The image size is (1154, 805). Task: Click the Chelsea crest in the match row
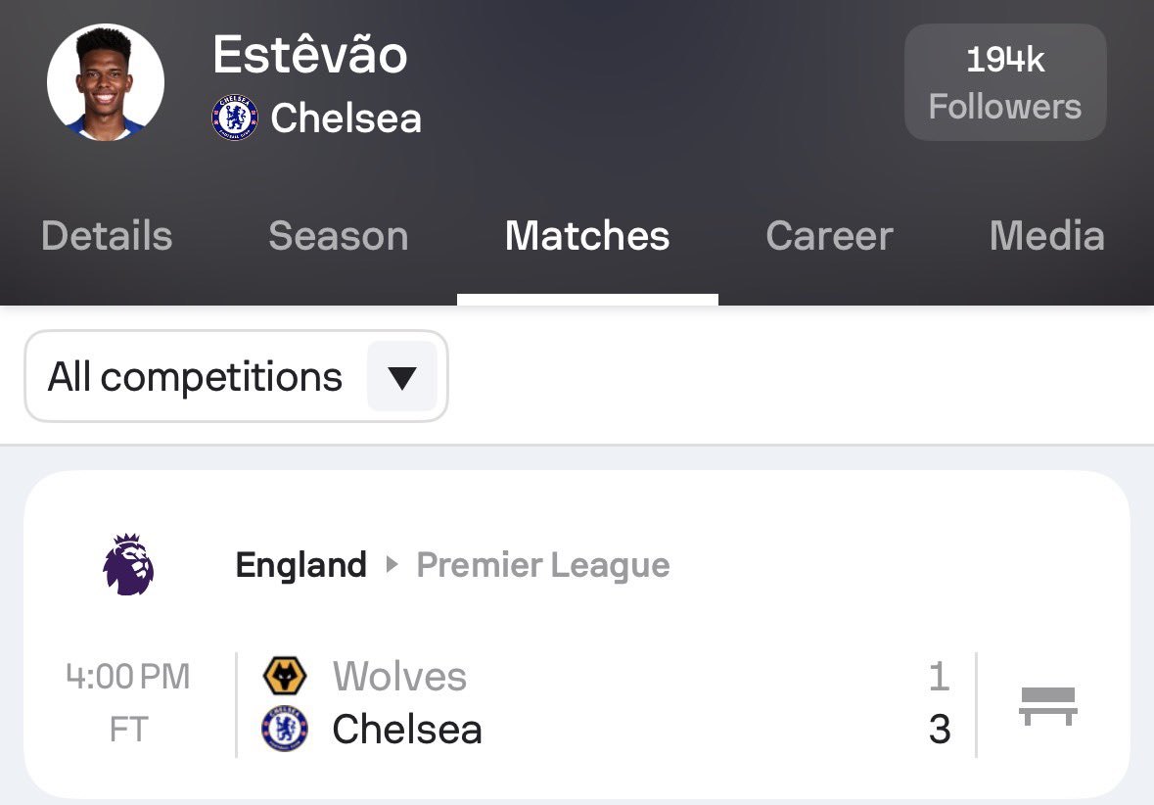point(285,730)
